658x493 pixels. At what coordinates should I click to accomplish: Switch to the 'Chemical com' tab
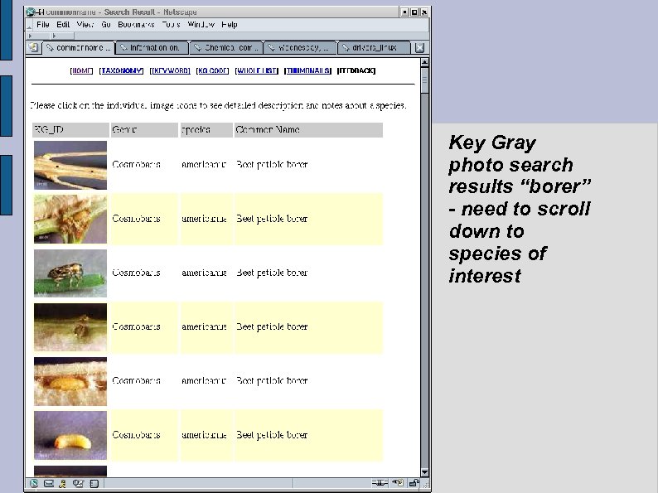click(226, 48)
